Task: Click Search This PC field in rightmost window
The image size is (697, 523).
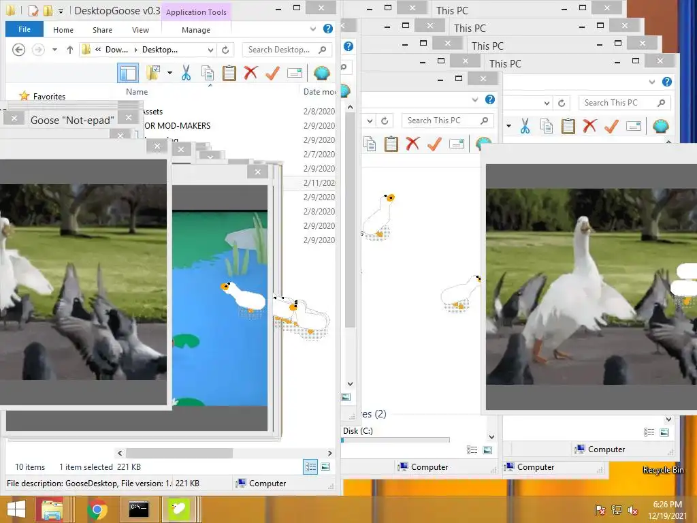Action: click(624, 103)
